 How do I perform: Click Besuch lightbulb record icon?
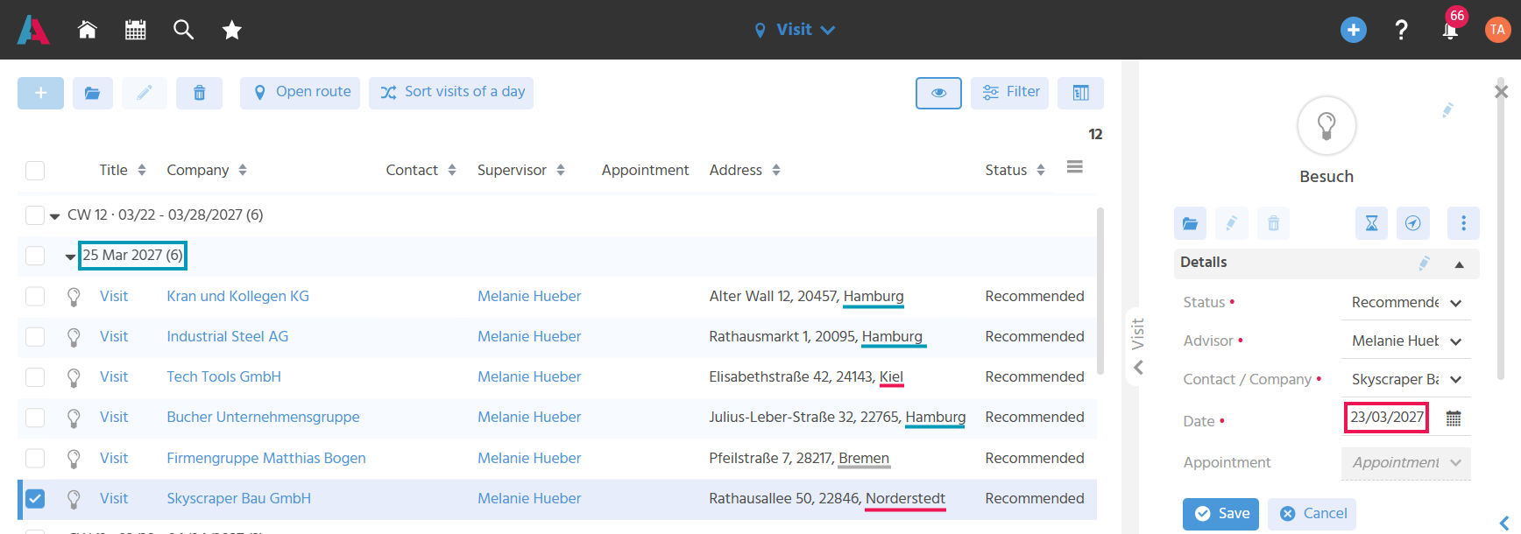click(x=1326, y=126)
